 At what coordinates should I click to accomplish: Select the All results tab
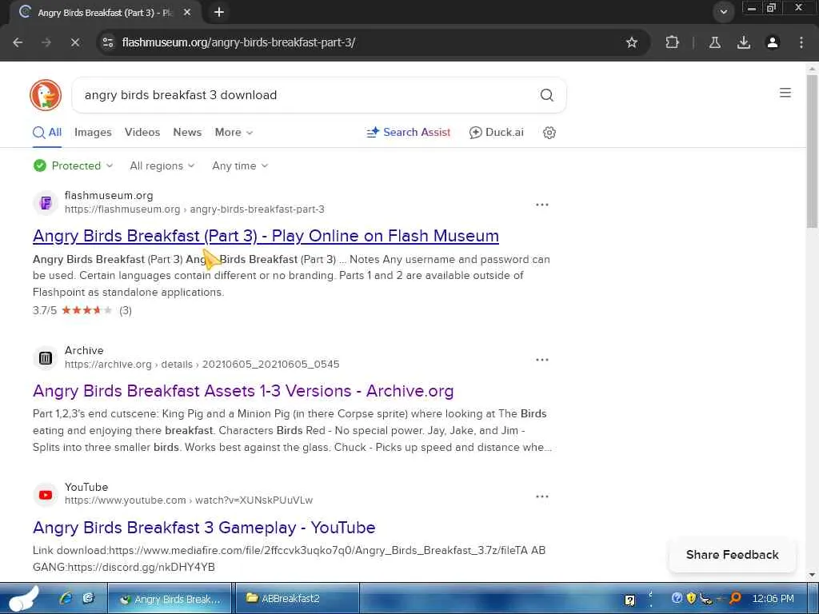[47, 133]
